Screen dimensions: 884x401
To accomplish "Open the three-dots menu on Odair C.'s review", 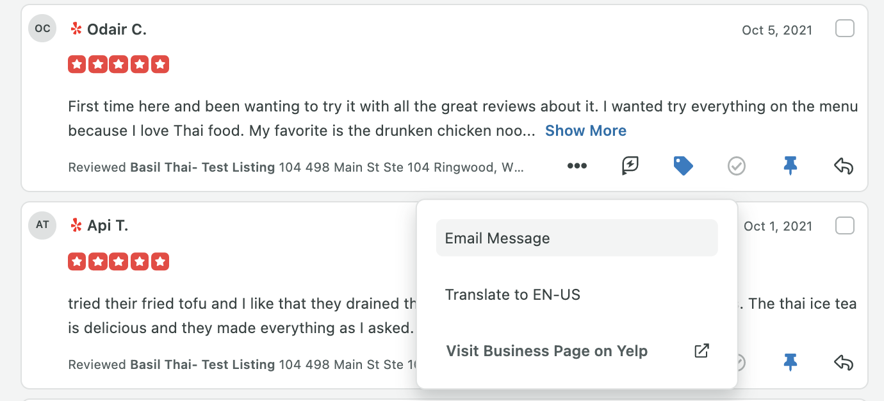I will 577,167.
